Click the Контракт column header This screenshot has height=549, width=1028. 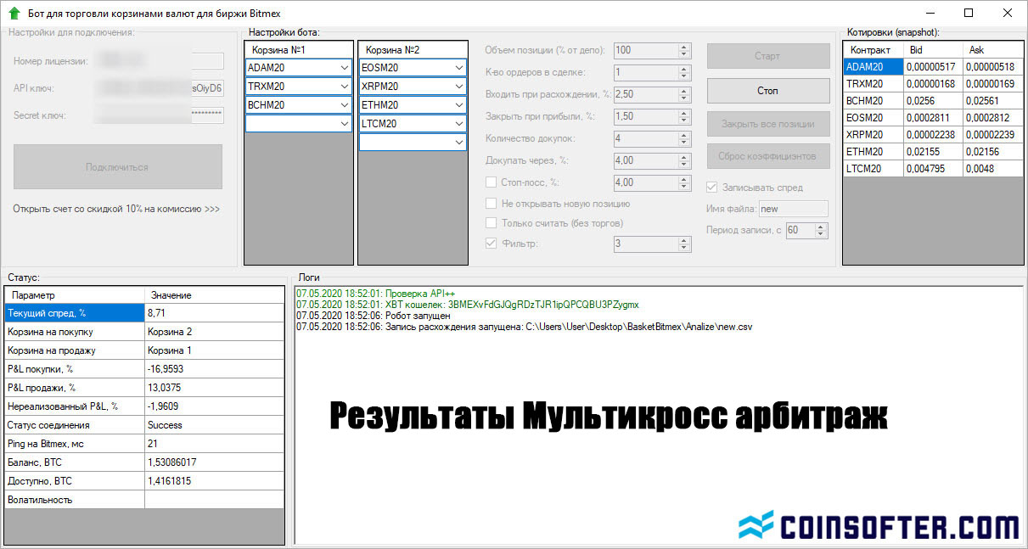pos(874,50)
